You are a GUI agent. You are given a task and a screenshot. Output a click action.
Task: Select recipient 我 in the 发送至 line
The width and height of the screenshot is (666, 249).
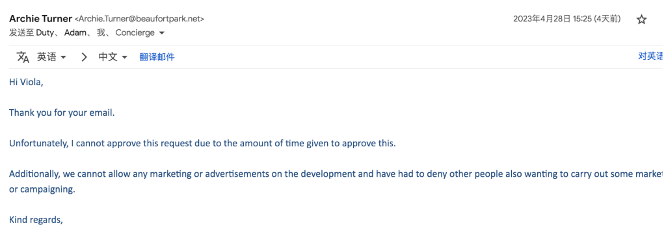pyautogui.click(x=101, y=33)
